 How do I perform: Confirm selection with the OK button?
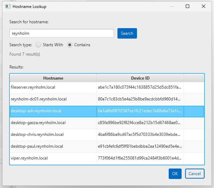[175, 174]
